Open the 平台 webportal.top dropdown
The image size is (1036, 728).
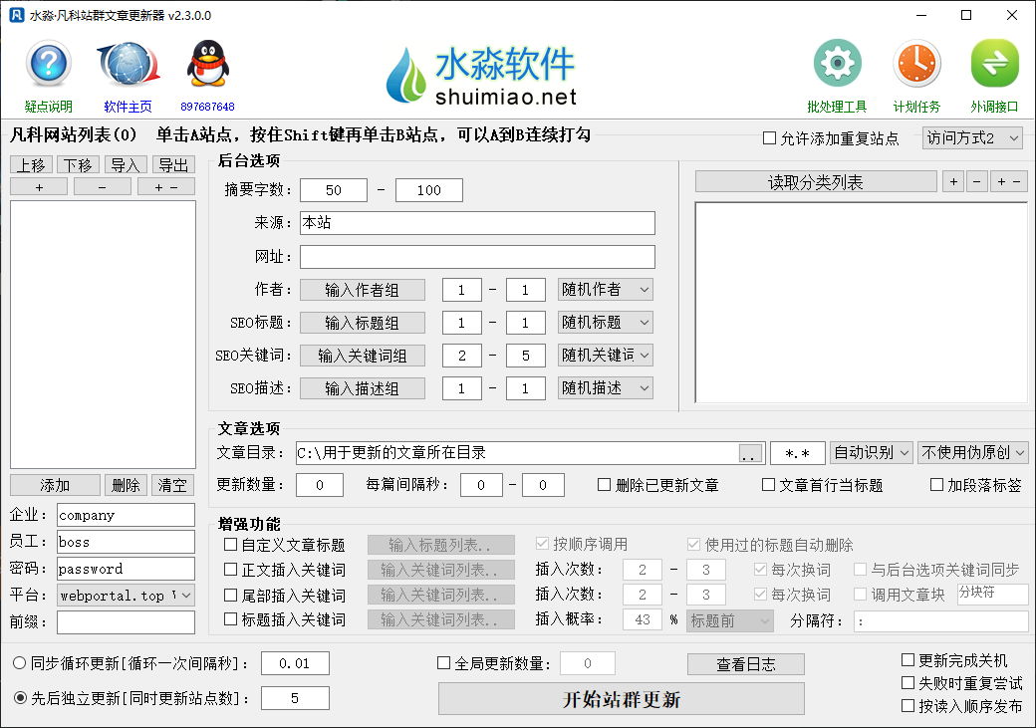tap(126, 596)
